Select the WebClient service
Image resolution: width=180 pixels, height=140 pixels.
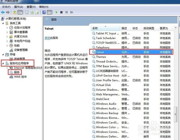tap(132, 99)
